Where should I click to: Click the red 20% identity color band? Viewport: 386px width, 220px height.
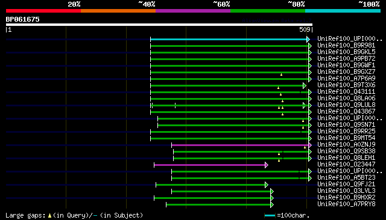43,11
